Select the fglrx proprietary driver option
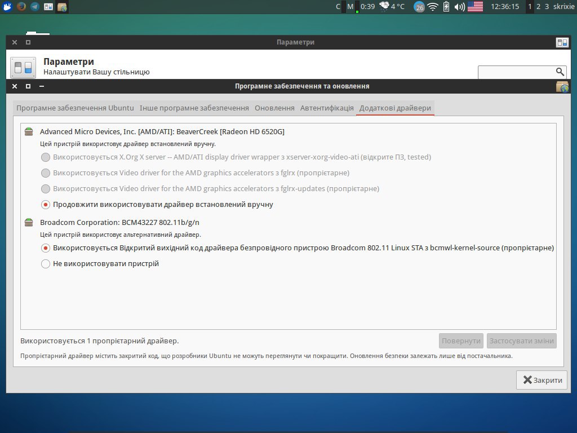The height and width of the screenshot is (433, 577). [195, 173]
